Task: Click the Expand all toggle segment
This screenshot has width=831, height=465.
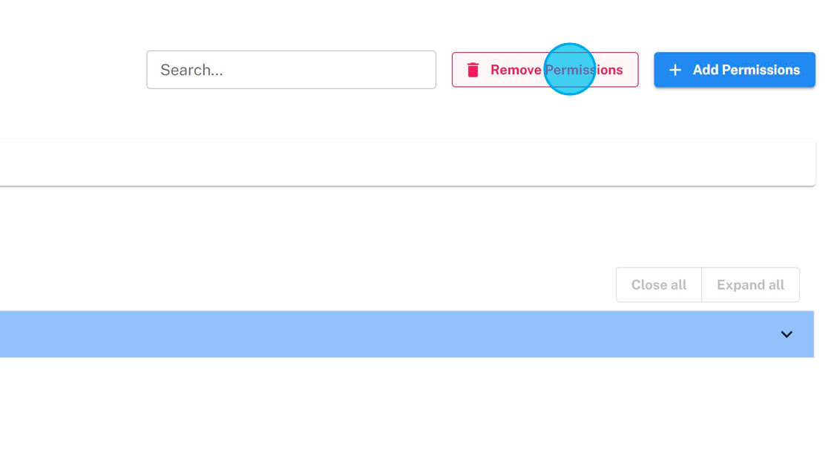Action: (750, 285)
